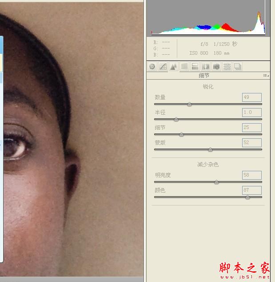Click the 蒙版 value field showing 52
Image resolution: width=275 pixels, height=282 pixels.
[251, 143]
